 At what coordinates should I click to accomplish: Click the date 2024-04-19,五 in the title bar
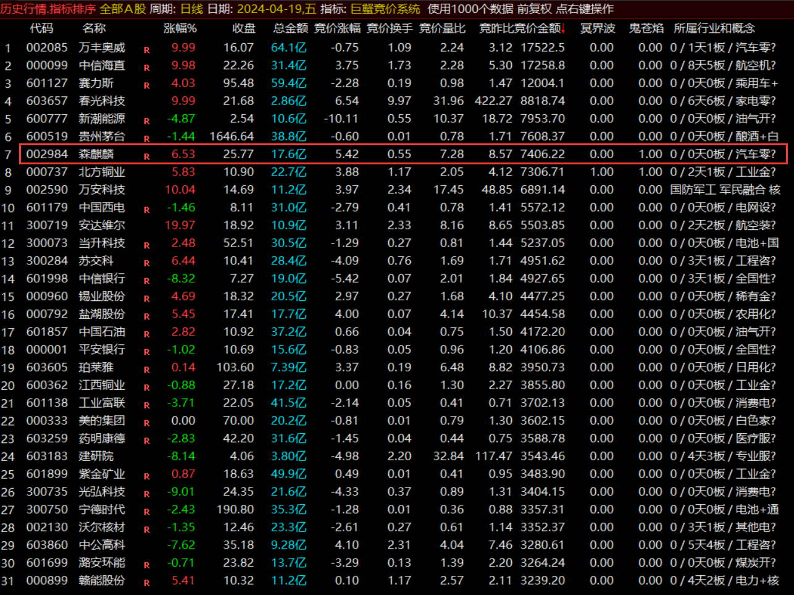[x=276, y=9]
